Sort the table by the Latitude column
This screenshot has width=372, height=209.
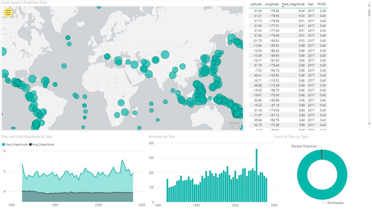pos(256,4)
